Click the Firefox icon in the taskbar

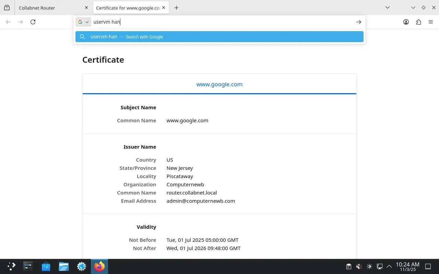(x=99, y=266)
